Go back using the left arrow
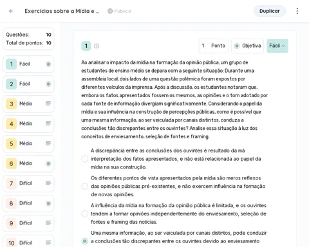 tap(11, 11)
